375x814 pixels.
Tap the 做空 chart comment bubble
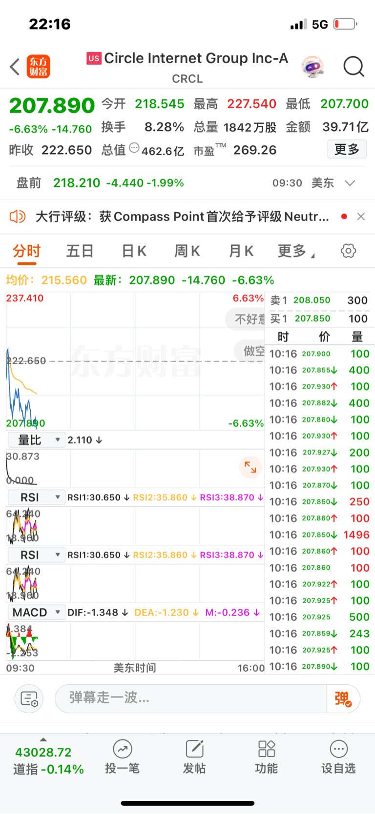click(250, 350)
